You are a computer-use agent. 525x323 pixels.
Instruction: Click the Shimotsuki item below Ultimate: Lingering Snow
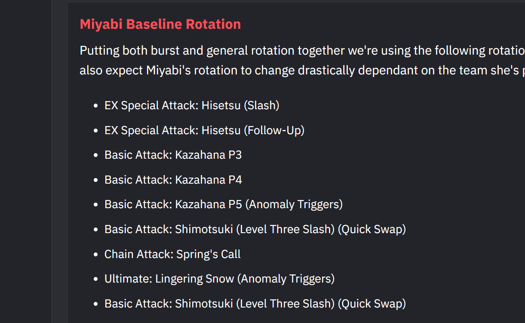255,304
